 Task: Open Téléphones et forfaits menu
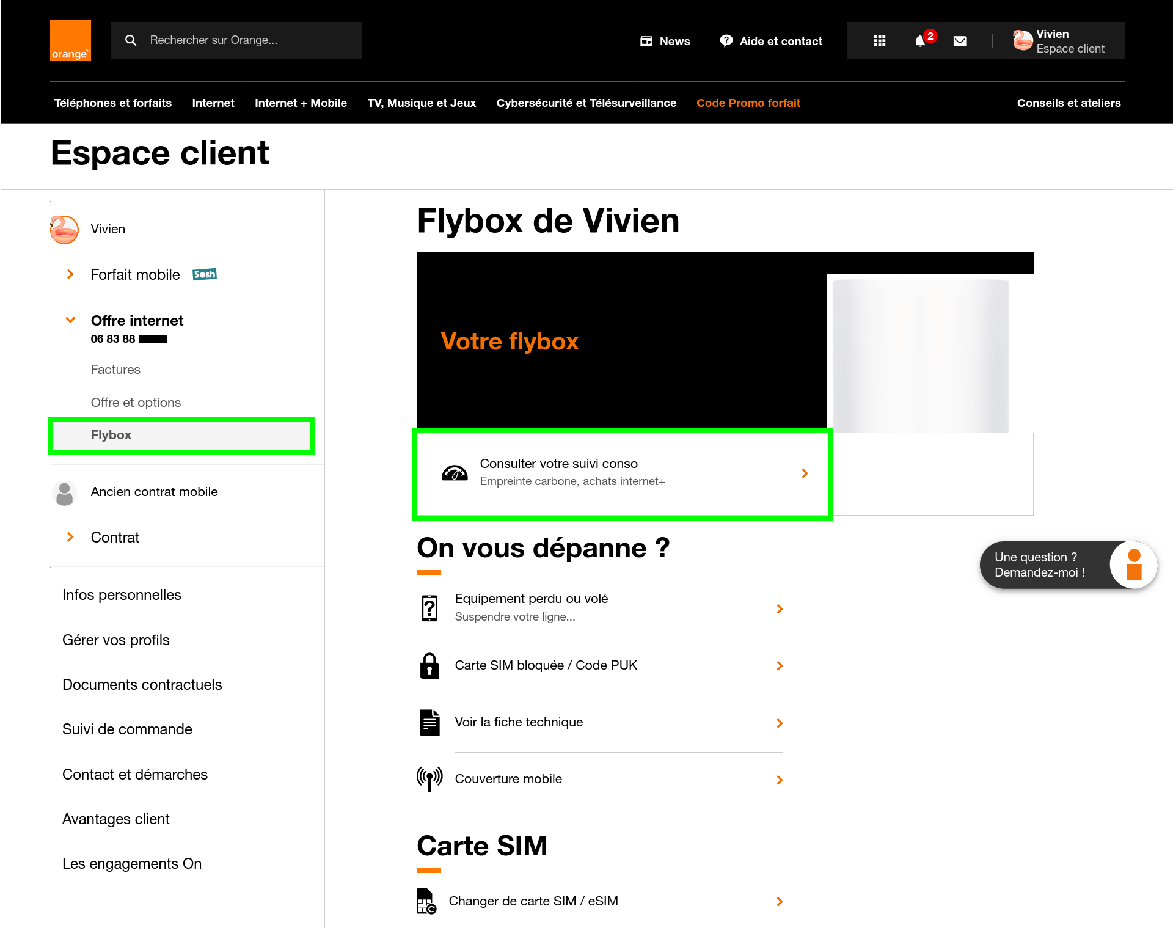(x=113, y=103)
